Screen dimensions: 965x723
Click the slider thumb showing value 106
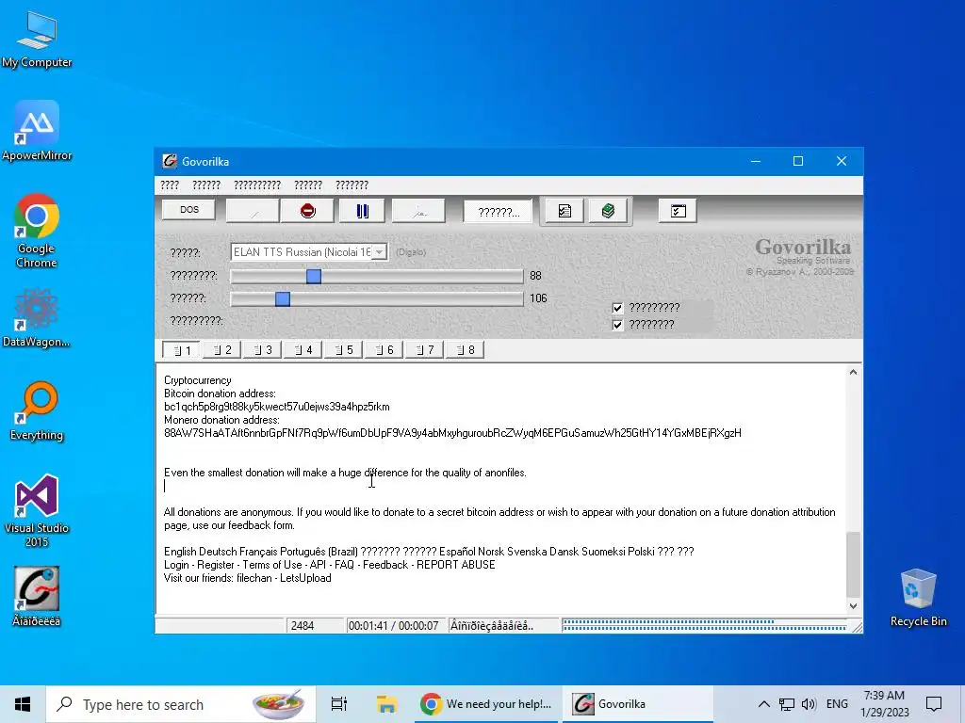(283, 298)
